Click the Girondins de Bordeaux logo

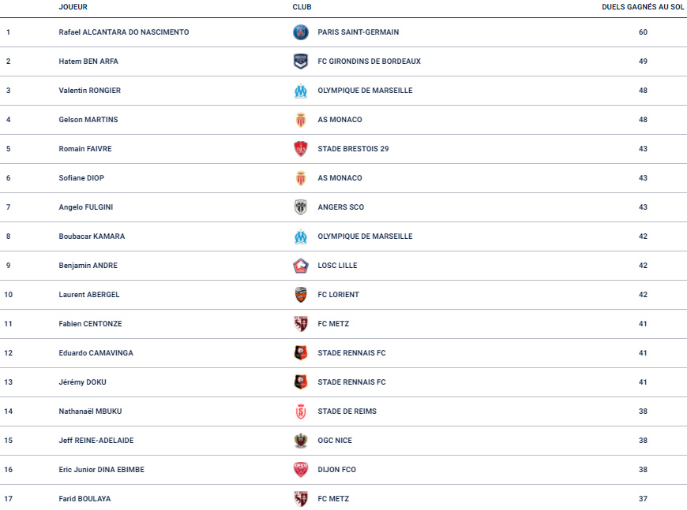point(301,61)
